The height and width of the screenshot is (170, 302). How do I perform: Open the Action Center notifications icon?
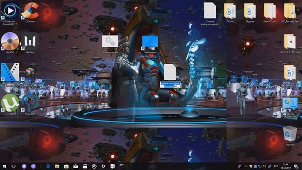pos(296,166)
